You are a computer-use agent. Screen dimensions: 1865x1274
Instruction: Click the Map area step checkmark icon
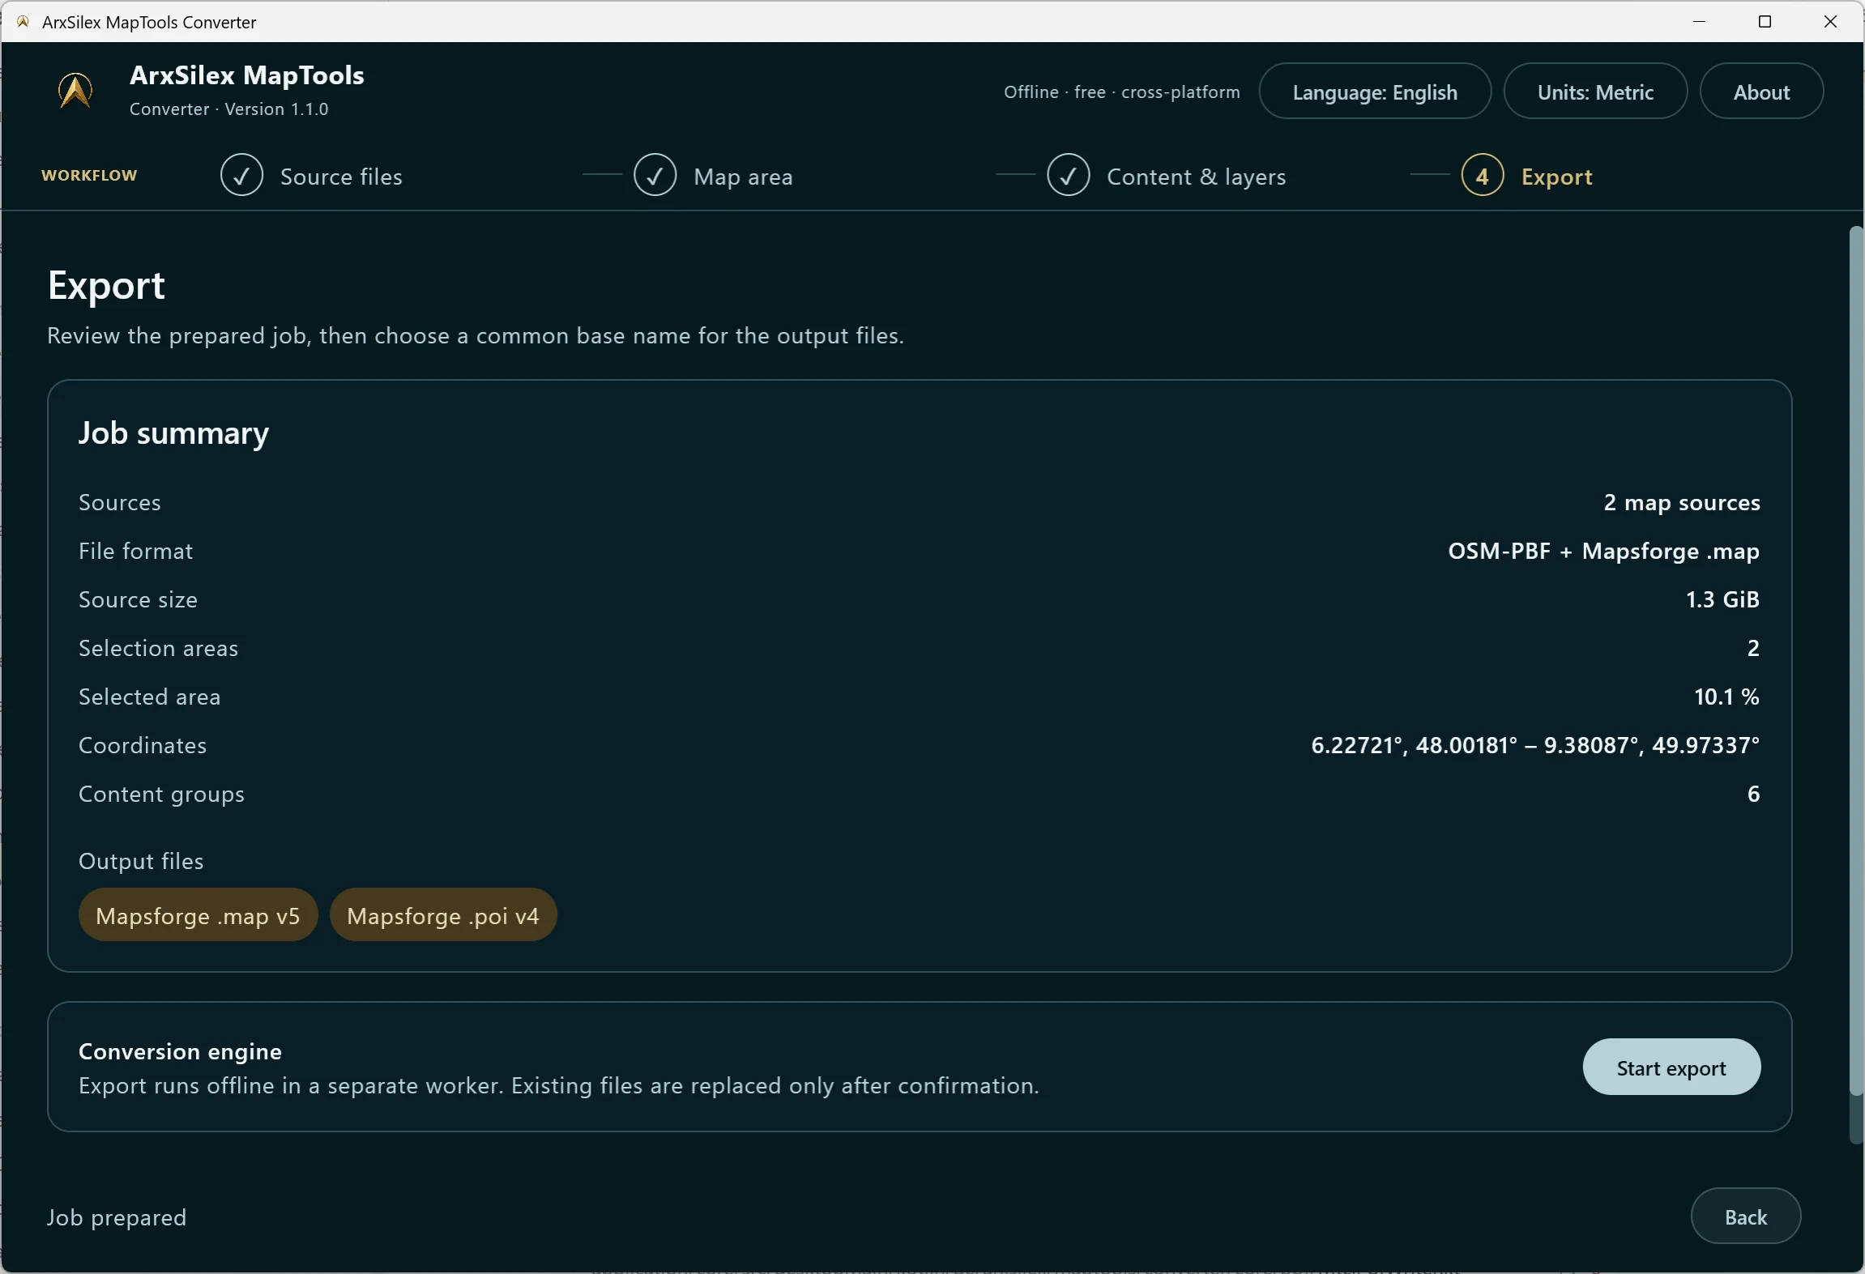click(655, 175)
